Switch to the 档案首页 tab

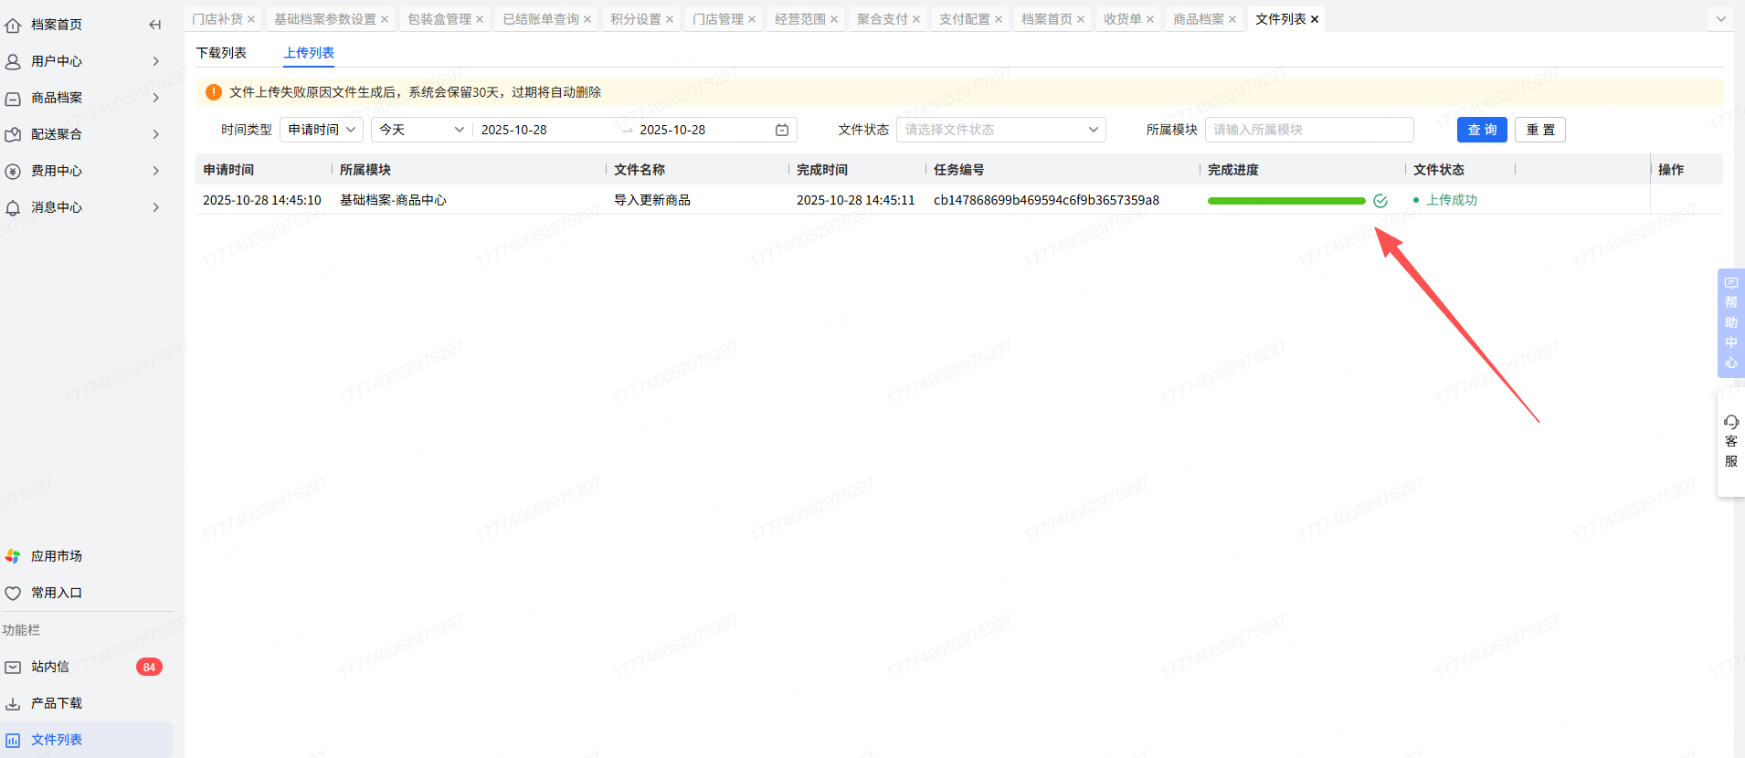coord(1047,19)
